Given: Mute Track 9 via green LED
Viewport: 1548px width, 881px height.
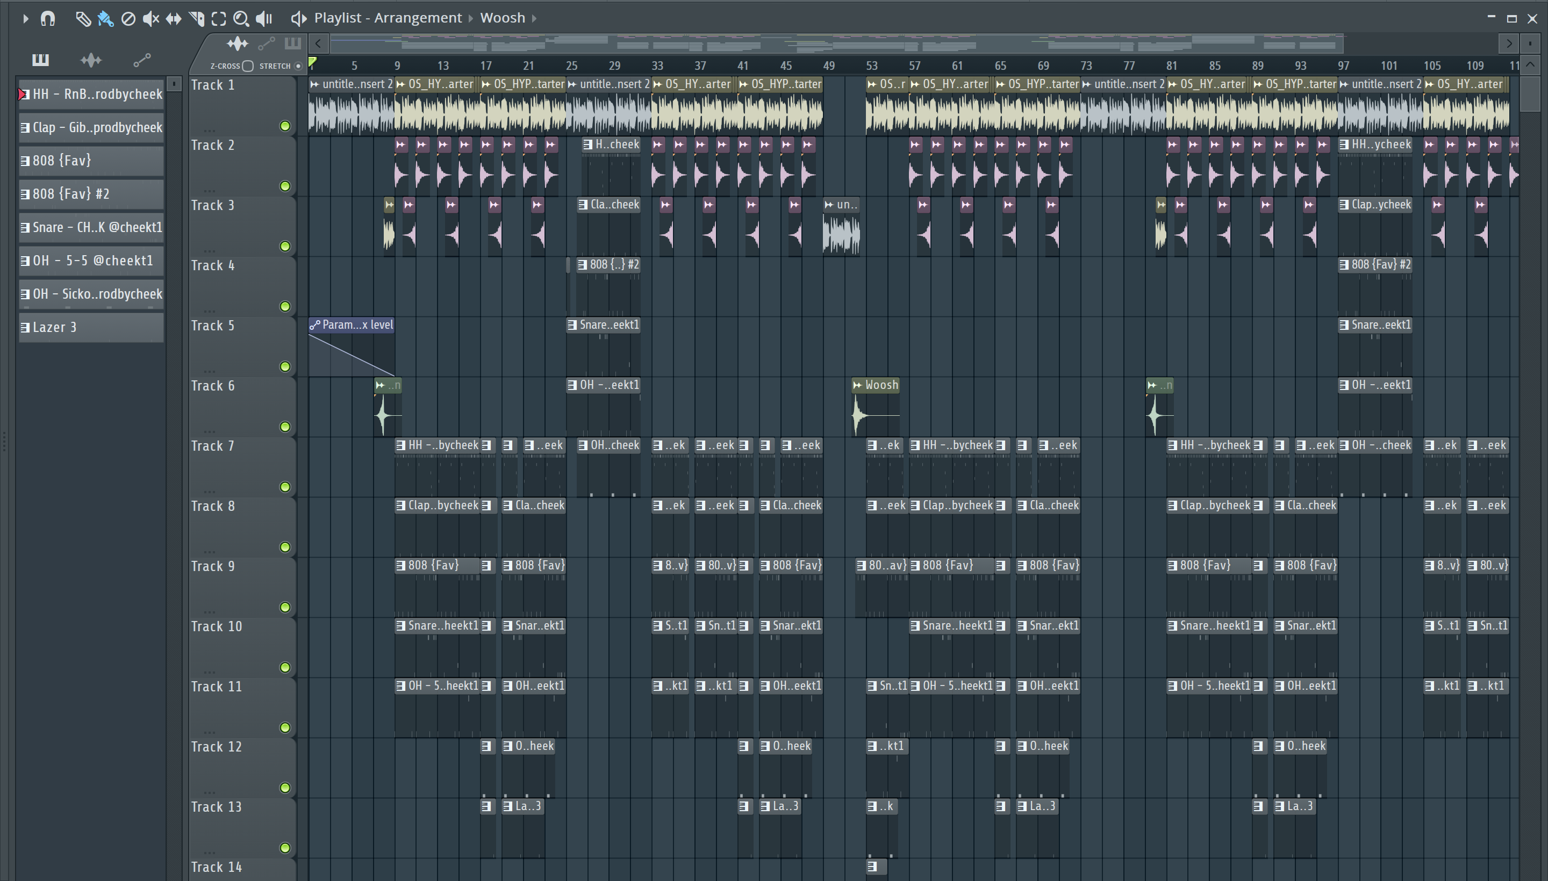Looking at the screenshot, I should (284, 608).
